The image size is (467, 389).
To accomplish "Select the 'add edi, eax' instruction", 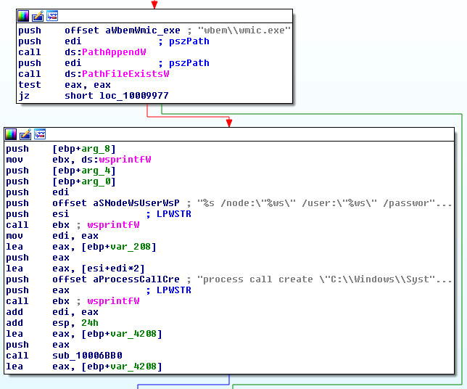I will pos(52,312).
